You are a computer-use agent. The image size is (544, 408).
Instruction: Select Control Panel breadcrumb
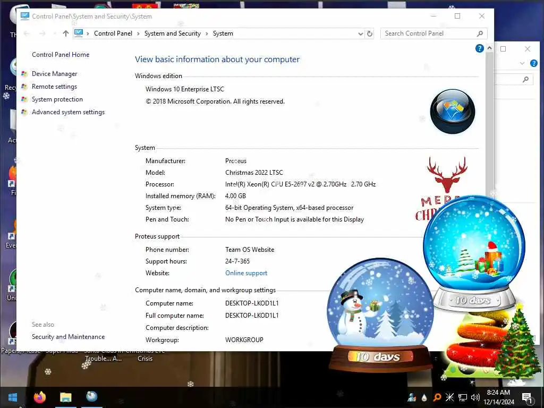click(113, 33)
